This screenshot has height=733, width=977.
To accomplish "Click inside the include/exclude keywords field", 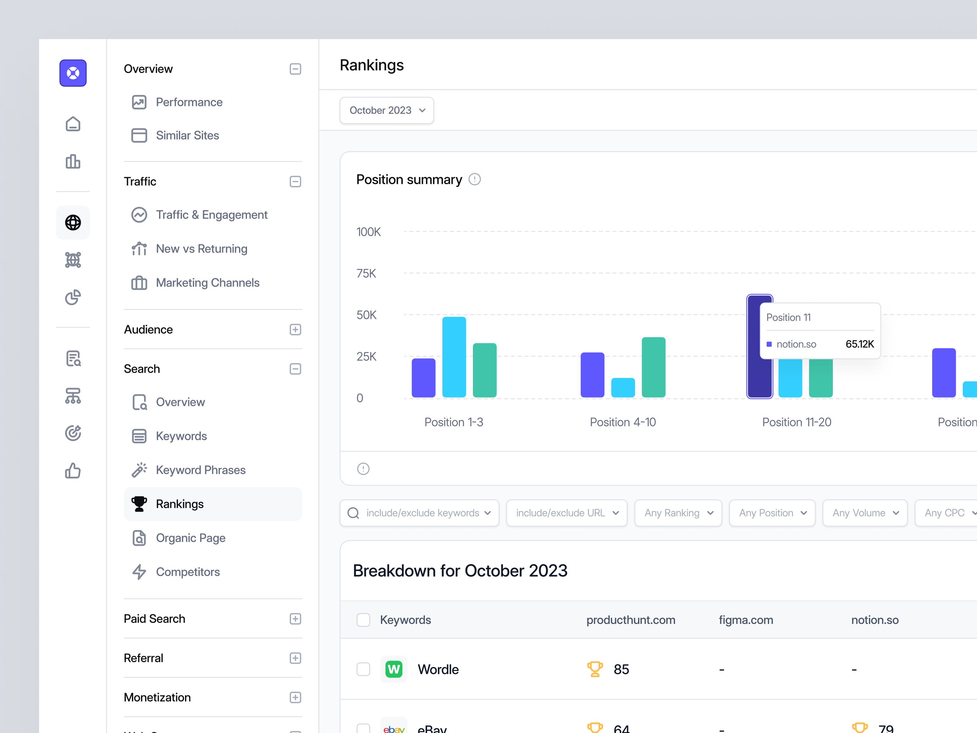I will (x=419, y=513).
